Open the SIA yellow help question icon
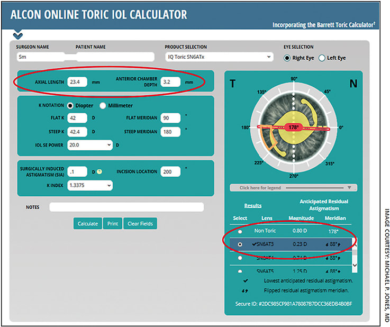 [99, 171]
